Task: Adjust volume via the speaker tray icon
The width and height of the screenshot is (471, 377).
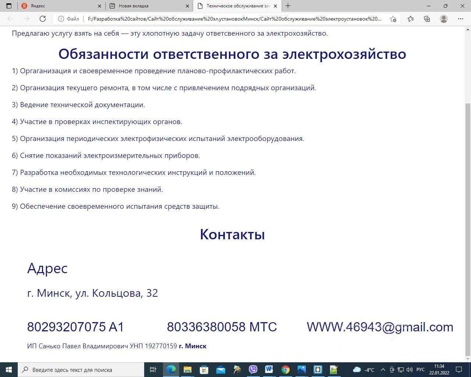Action: coord(409,370)
